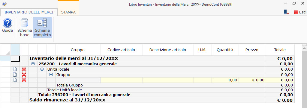
Task: Switch to the STAMPA tab
Action: [68, 12]
